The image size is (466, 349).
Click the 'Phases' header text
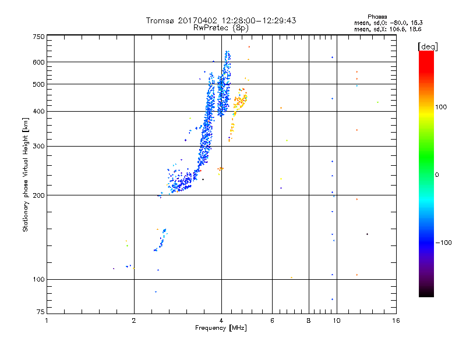coord(377,17)
